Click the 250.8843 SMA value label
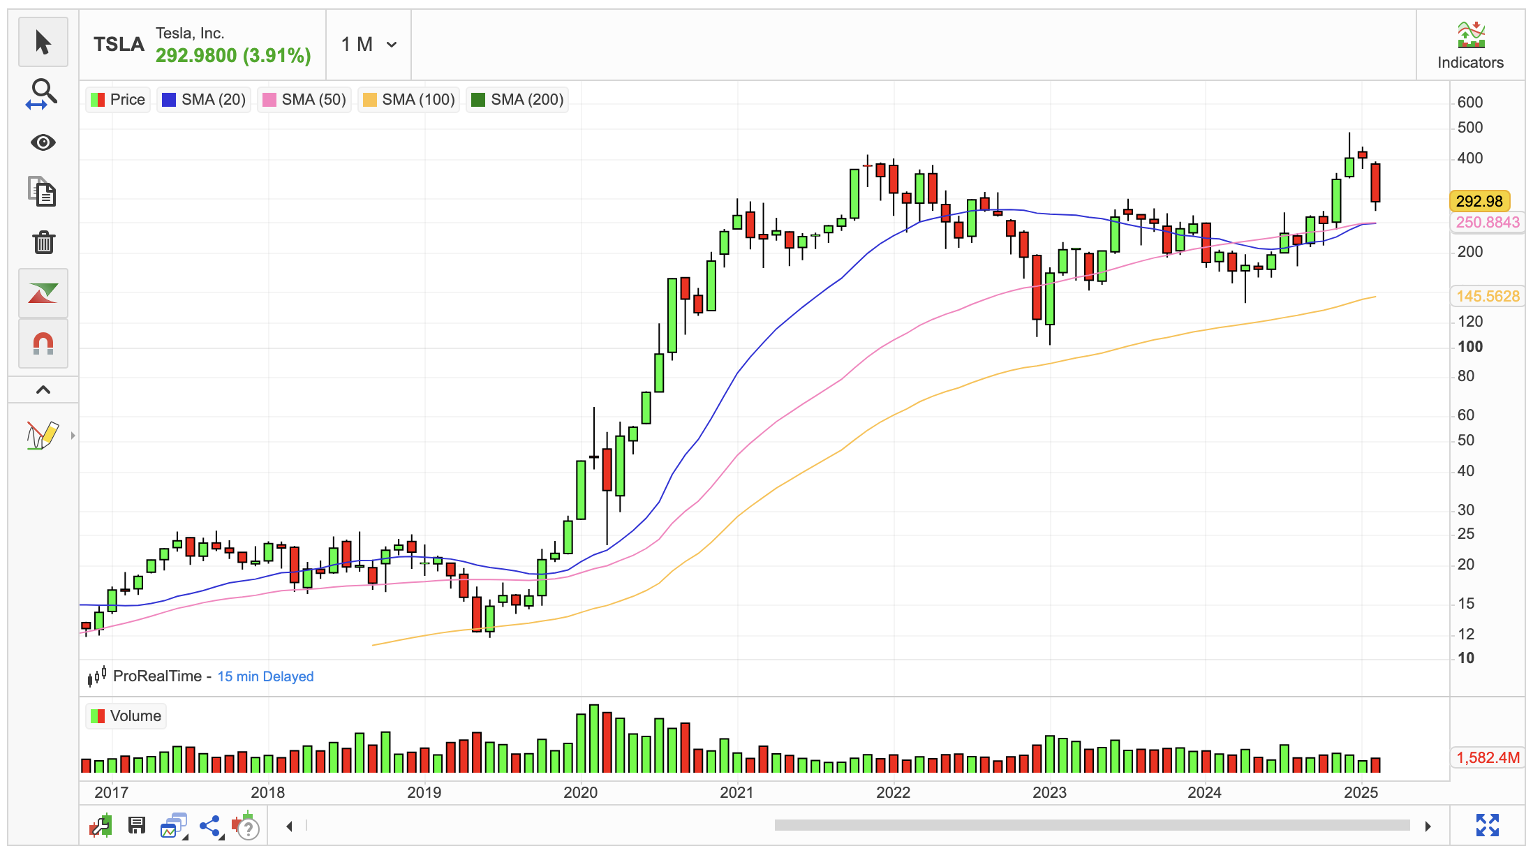Viewport: 1533px width, 853px height. click(1488, 222)
